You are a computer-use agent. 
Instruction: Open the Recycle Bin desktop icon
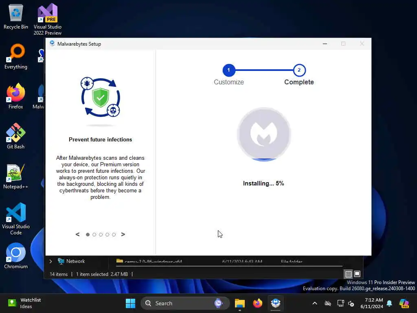16,17
